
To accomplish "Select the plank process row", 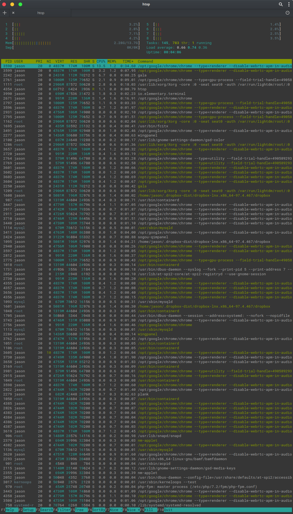I will coord(146,394).
